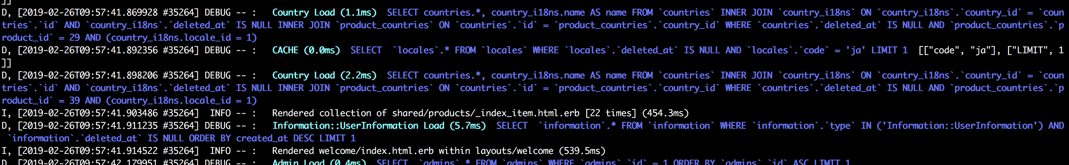This screenshot has width=1069, height=165.
Task: Select 'product_id` = 39' condition text
Action: pyautogui.click(x=41, y=101)
